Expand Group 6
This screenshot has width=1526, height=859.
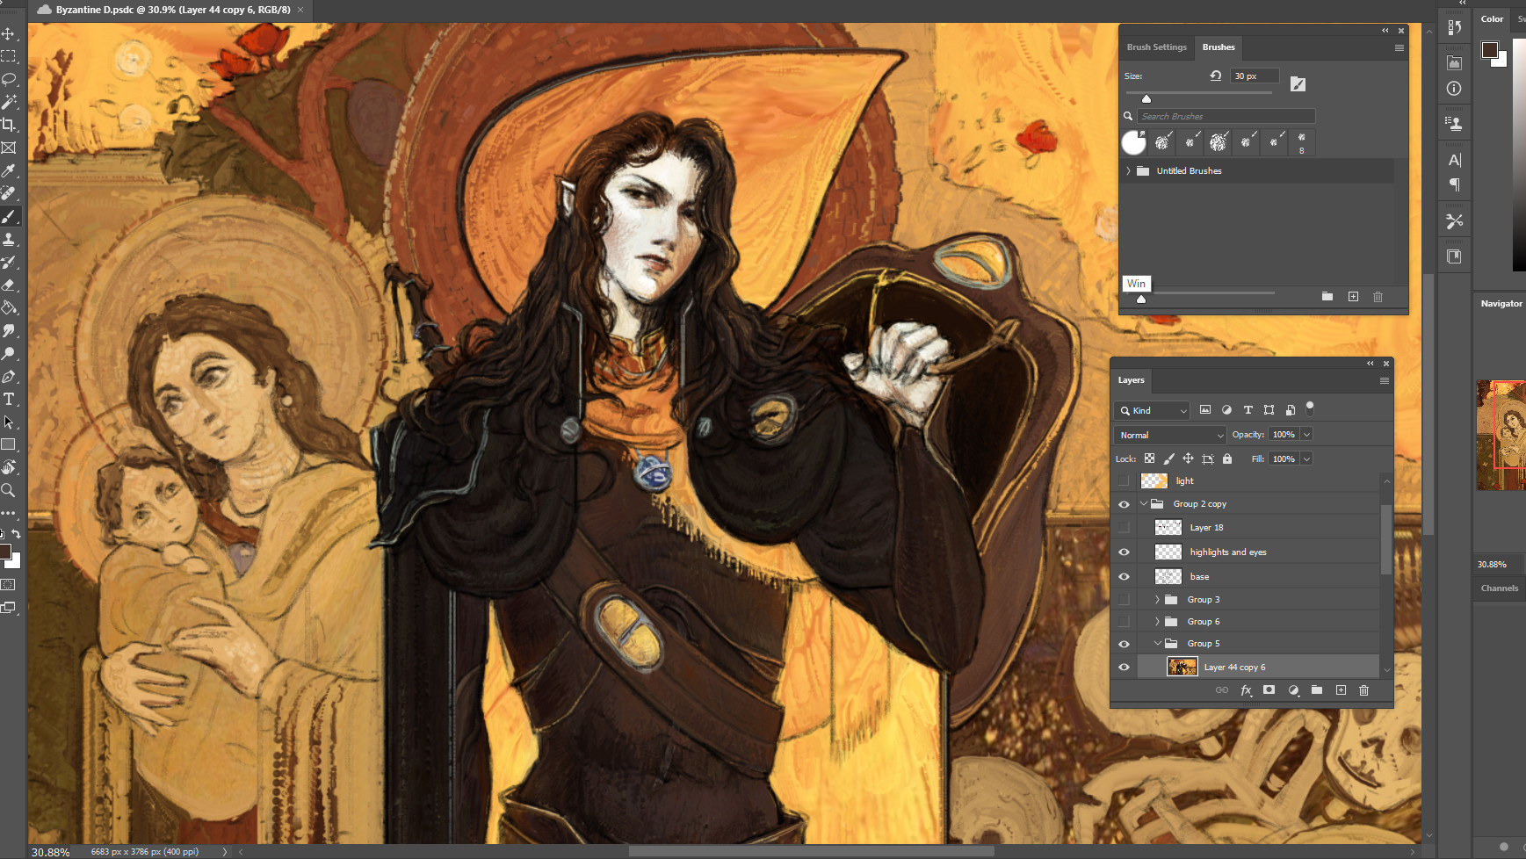(x=1157, y=621)
